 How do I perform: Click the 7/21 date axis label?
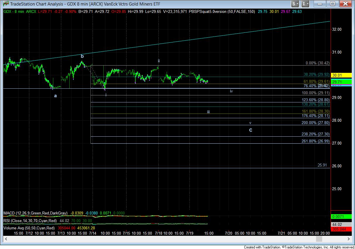(x=281, y=233)
